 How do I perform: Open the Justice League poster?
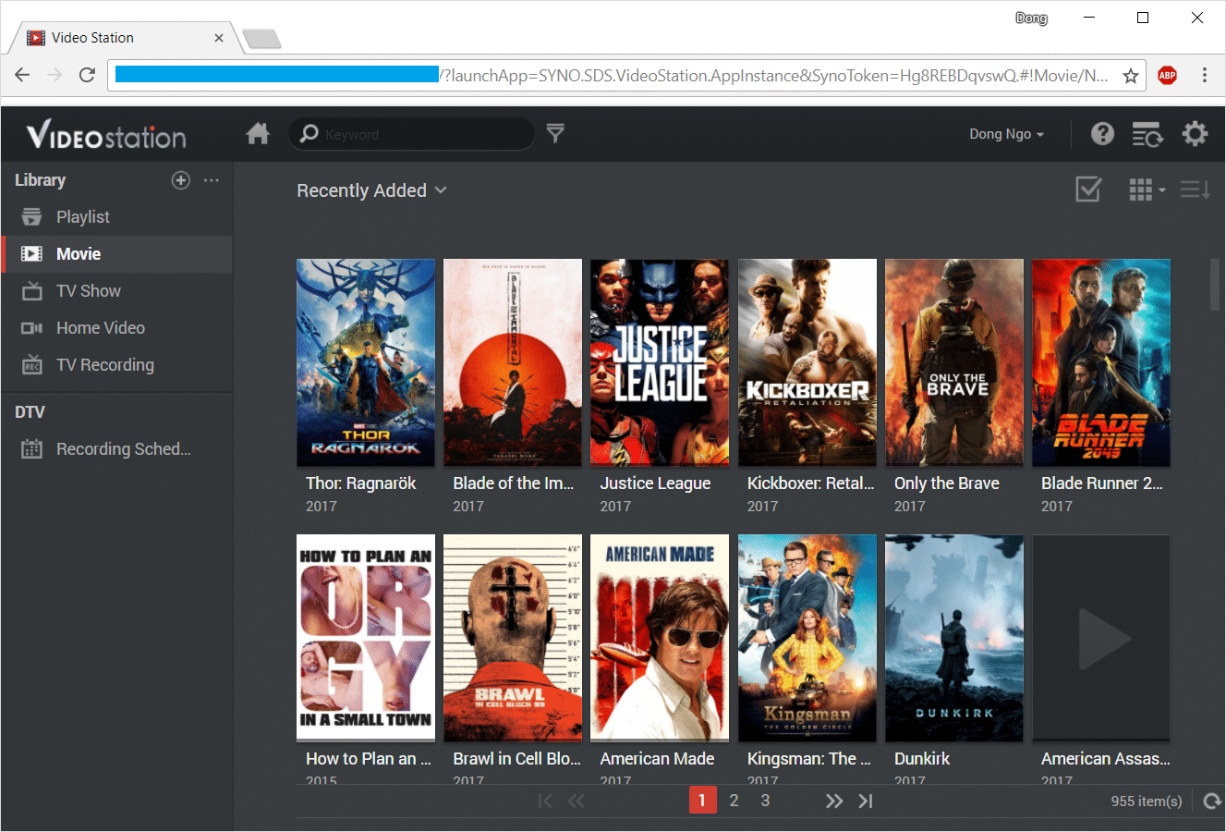click(660, 362)
